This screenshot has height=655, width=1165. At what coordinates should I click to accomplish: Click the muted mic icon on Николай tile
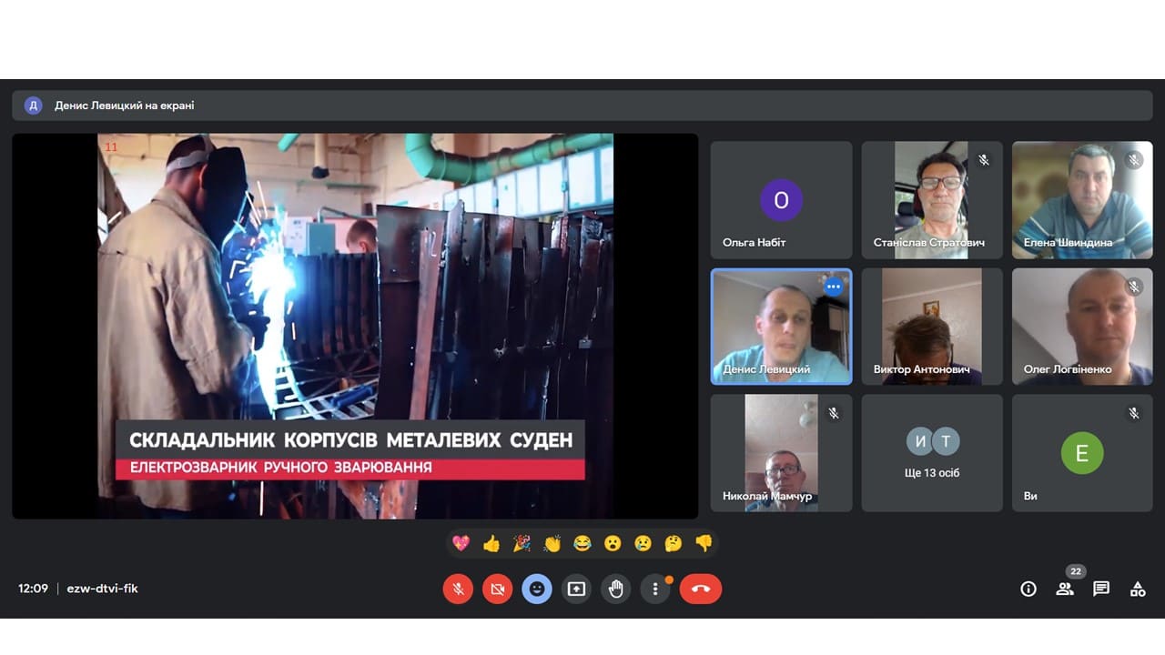coord(834,413)
